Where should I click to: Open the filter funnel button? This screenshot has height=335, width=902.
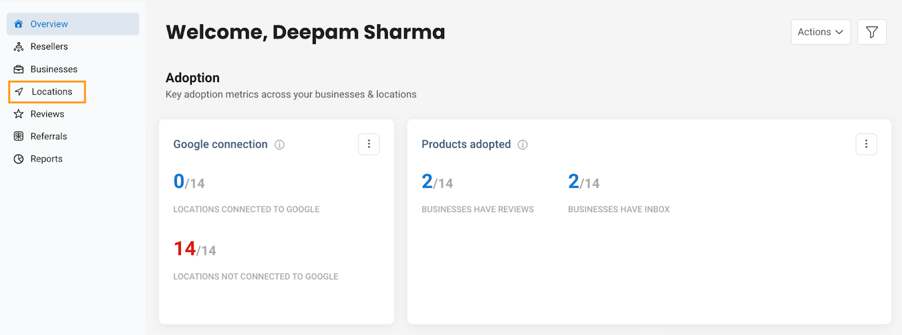pyautogui.click(x=872, y=32)
